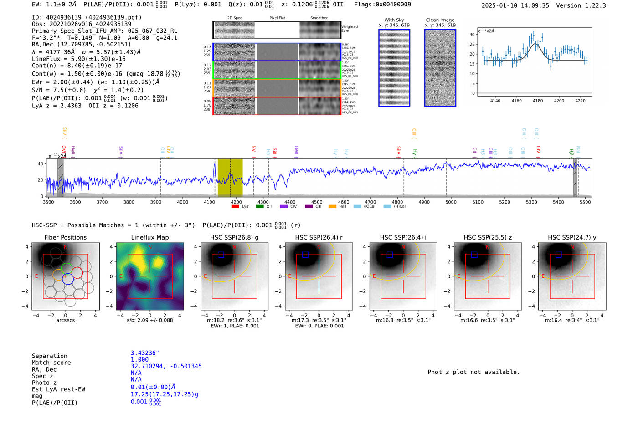This screenshot has width=638, height=434.
Task: Select the yellow highlighted band in spectrum
Action: 230,178
